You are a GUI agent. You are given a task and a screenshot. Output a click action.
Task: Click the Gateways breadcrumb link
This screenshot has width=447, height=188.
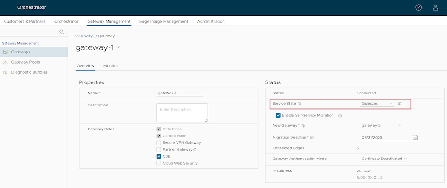(x=85, y=35)
